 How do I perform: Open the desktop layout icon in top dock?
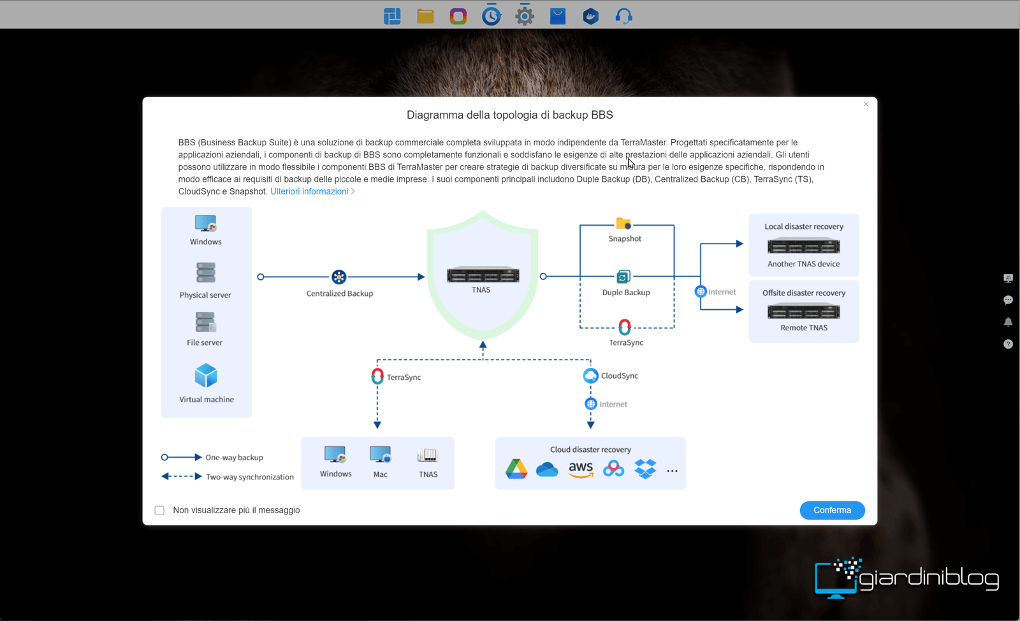click(x=392, y=16)
